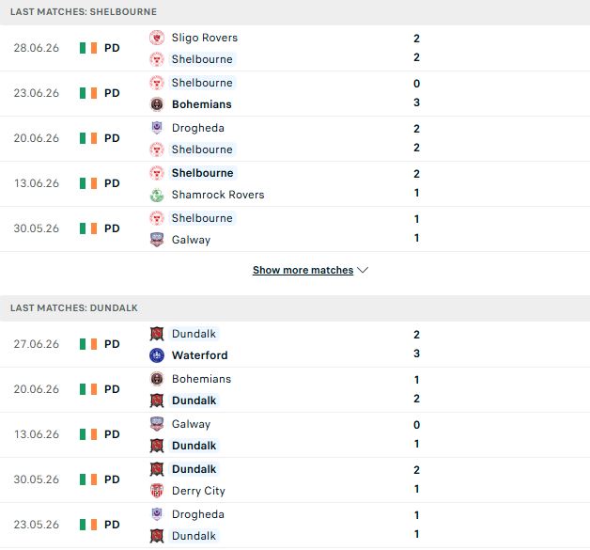Click Drogheda crest in the 23.05.26 match
This screenshot has height=550, width=590.
[157, 514]
